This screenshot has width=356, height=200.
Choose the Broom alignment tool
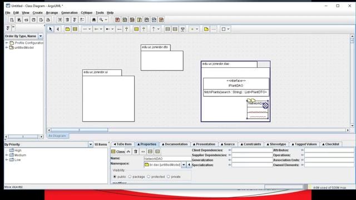point(58,29)
